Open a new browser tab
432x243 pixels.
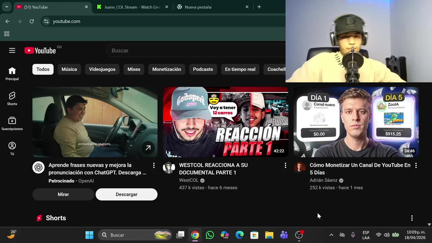(259, 7)
